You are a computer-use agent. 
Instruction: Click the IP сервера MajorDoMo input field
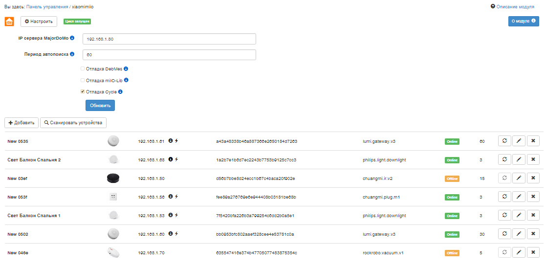(169, 39)
